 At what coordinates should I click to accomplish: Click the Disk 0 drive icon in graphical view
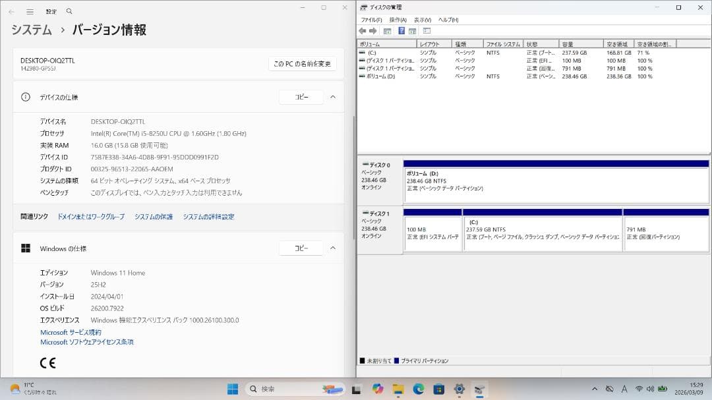(x=365, y=164)
